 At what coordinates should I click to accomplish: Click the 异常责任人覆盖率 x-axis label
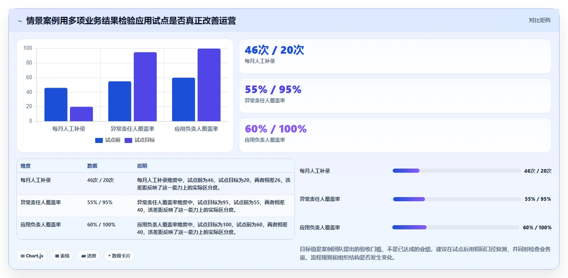(x=133, y=129)
